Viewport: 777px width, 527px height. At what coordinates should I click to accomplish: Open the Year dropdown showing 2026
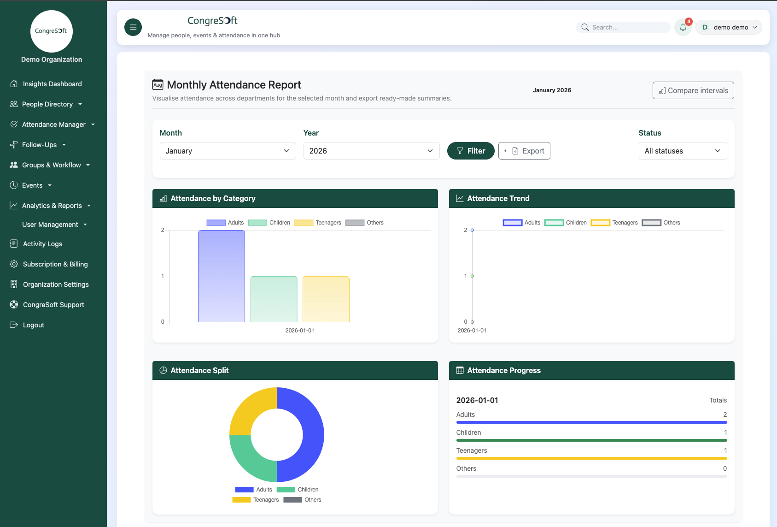click(x=371, y=151)
